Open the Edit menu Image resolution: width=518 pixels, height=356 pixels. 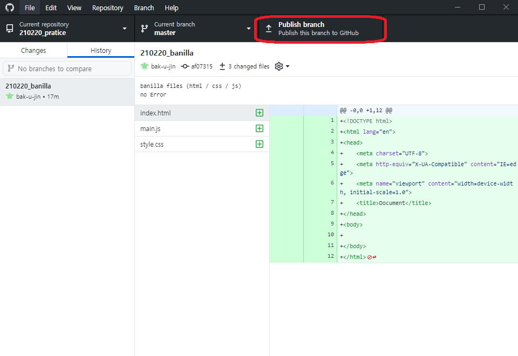click(51, 8)
